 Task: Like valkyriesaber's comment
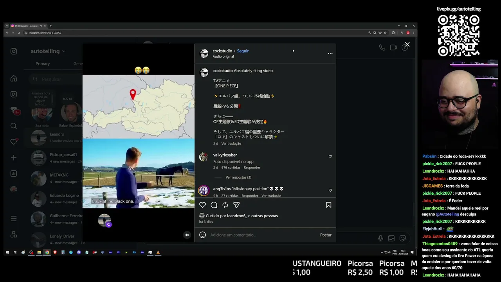click(330, 157)
